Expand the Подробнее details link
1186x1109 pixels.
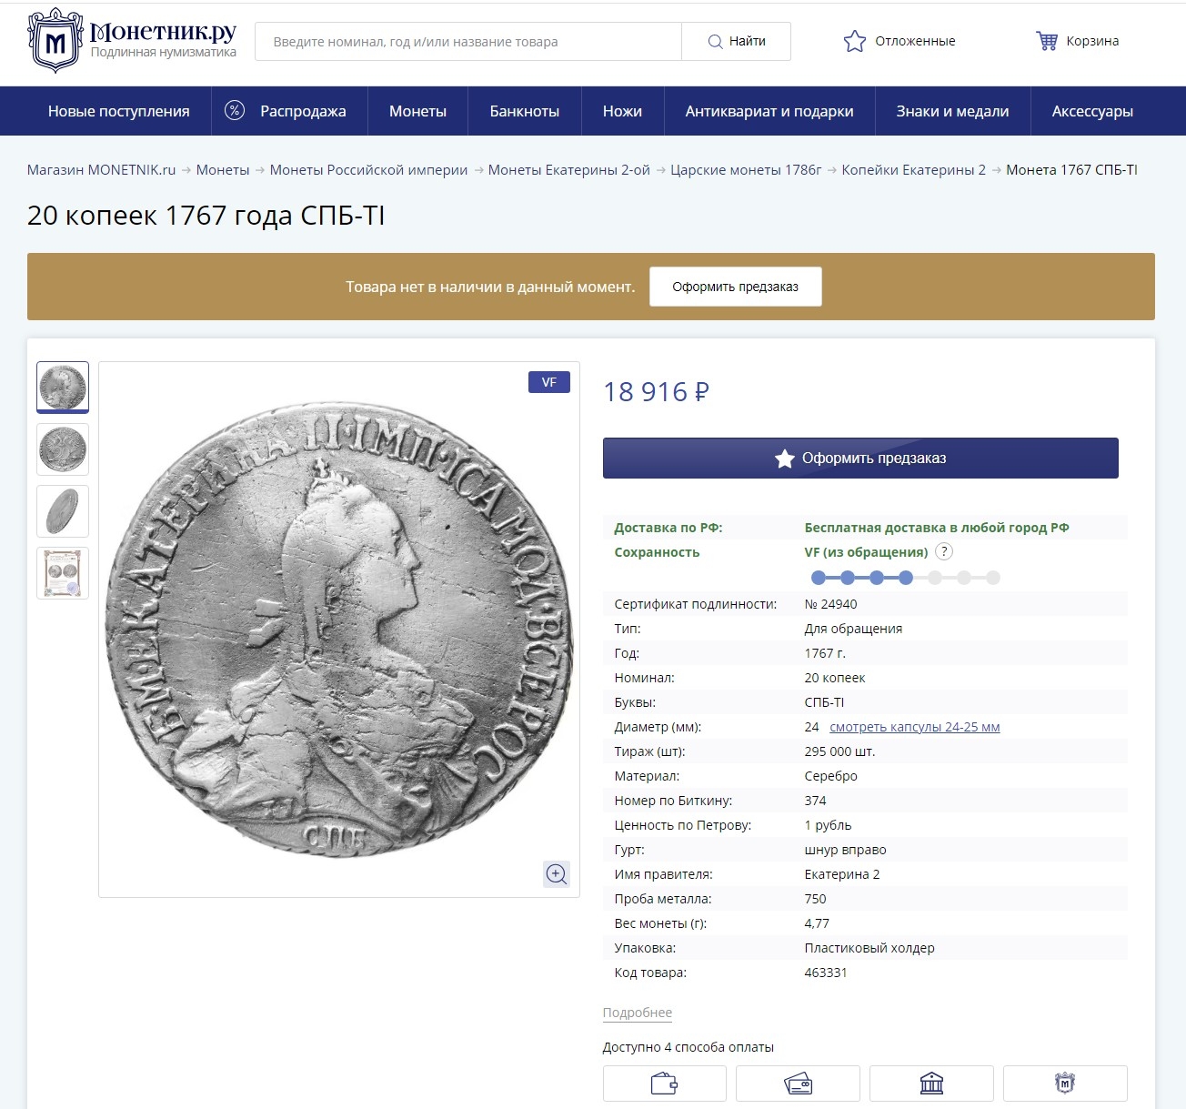coord(637,1013)
